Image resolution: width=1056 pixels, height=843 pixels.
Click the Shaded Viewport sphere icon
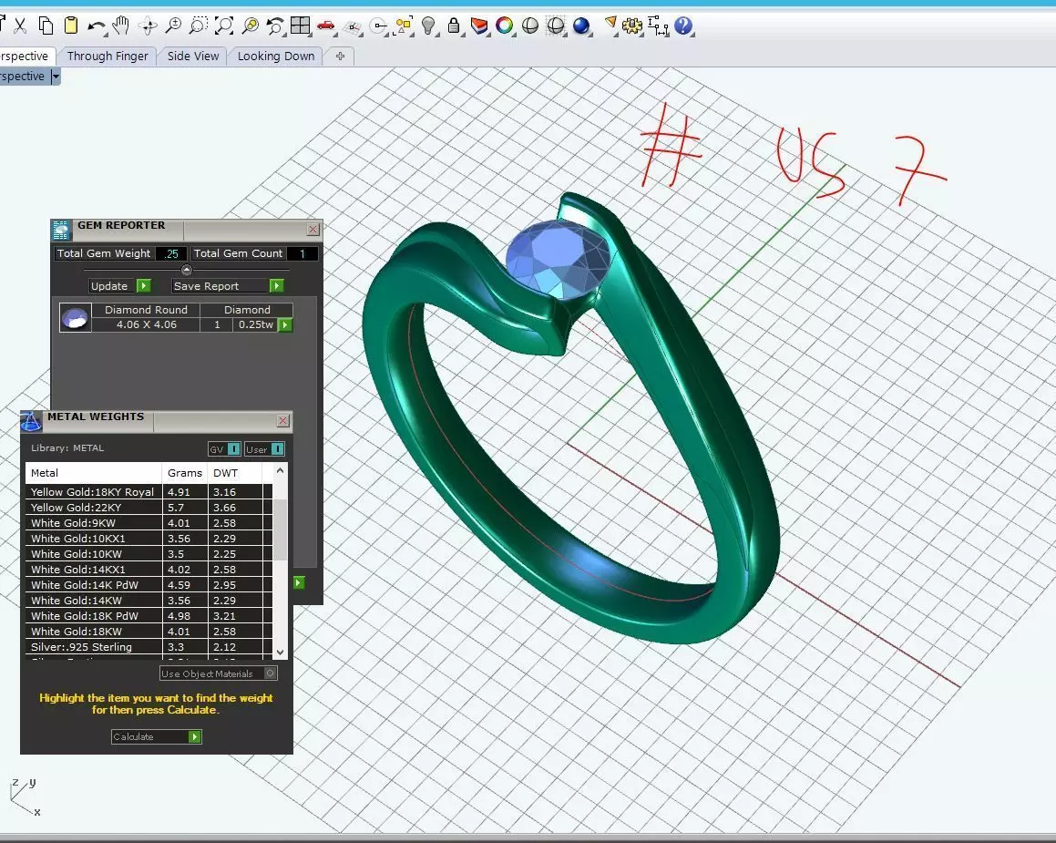[530, 26]
